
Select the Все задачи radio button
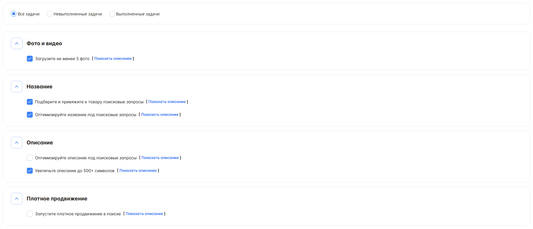(x=14, y=14)
